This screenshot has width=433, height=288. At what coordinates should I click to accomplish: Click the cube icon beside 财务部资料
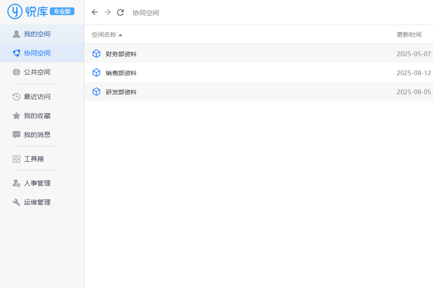click(97, 54)
